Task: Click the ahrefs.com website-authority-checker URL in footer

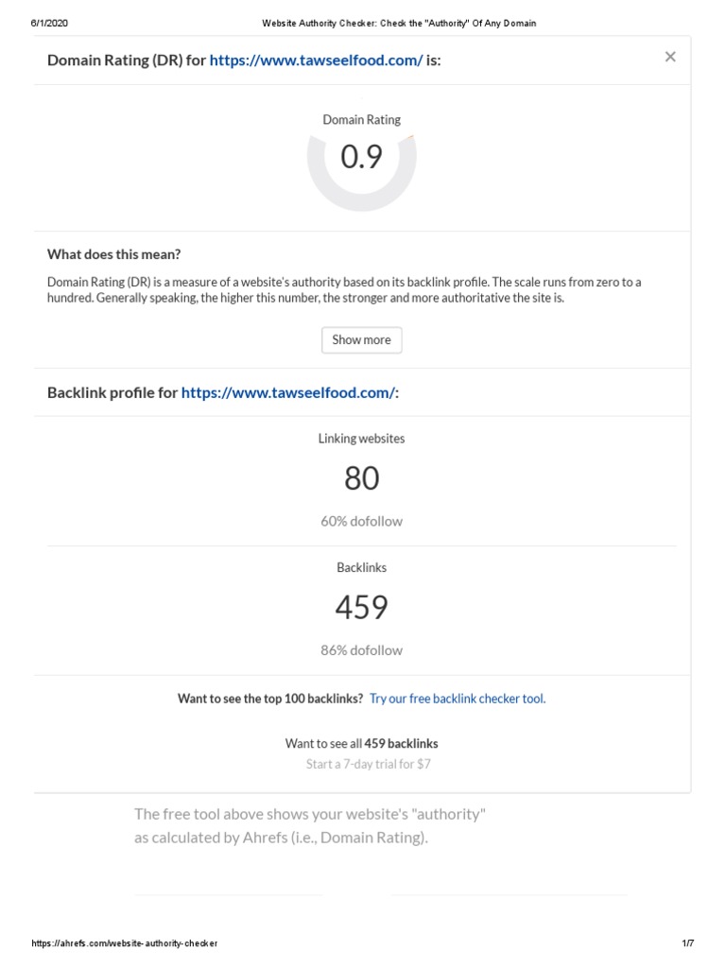Action: point(125,944)
